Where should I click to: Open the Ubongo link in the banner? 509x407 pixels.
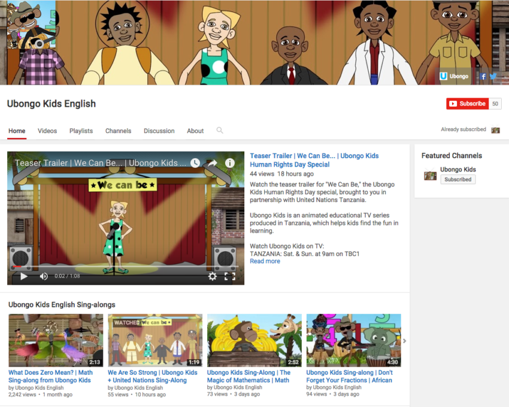(454, 76)
